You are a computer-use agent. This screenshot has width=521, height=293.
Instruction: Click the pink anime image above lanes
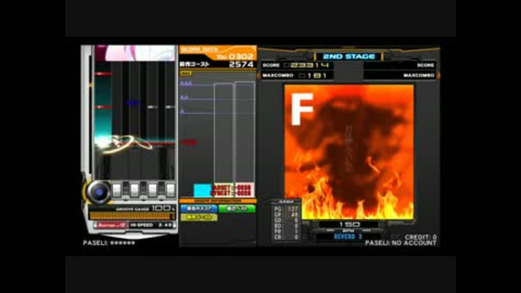[x=140, y=53]
